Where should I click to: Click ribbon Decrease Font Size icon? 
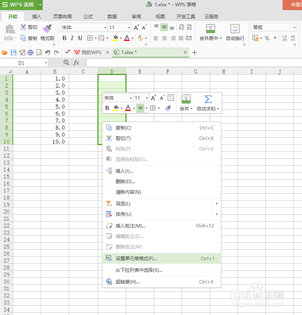pyautogui.click(x=144, y=28)
